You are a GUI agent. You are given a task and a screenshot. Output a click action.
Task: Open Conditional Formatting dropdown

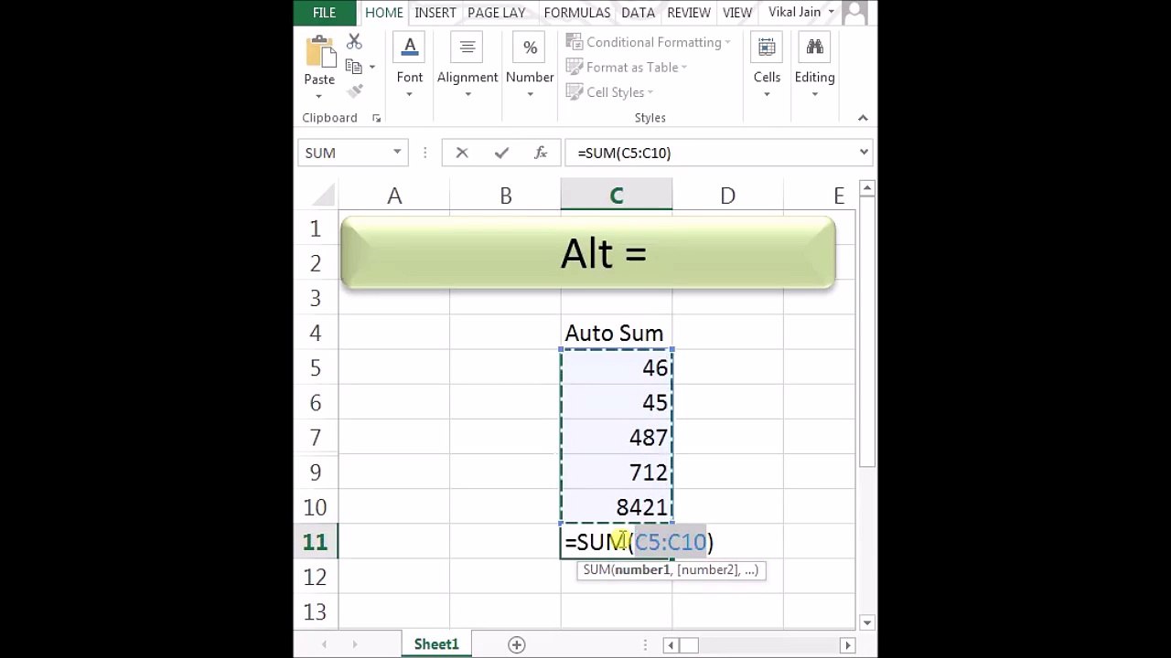649,42
